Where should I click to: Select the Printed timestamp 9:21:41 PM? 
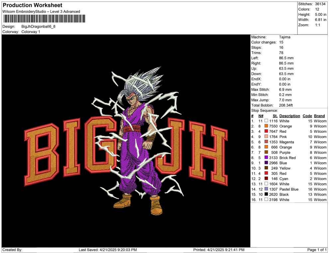click(x=234, y=250)
